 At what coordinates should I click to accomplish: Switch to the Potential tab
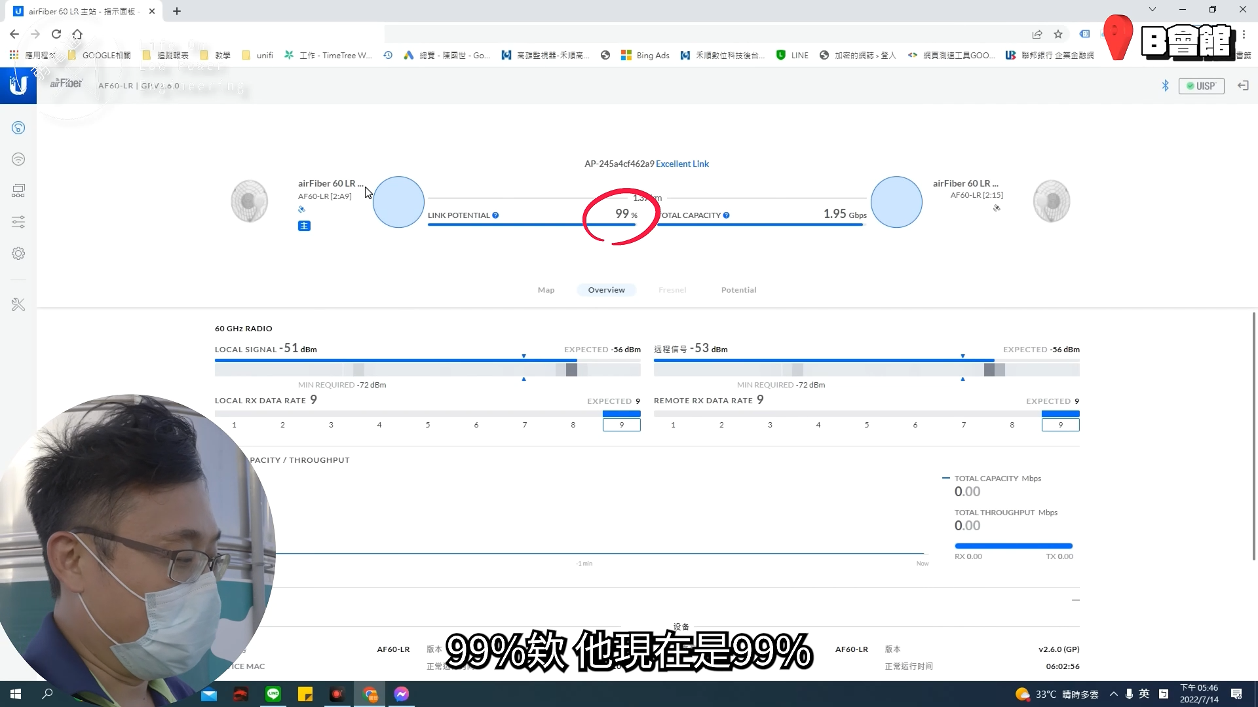click(739, 290)
